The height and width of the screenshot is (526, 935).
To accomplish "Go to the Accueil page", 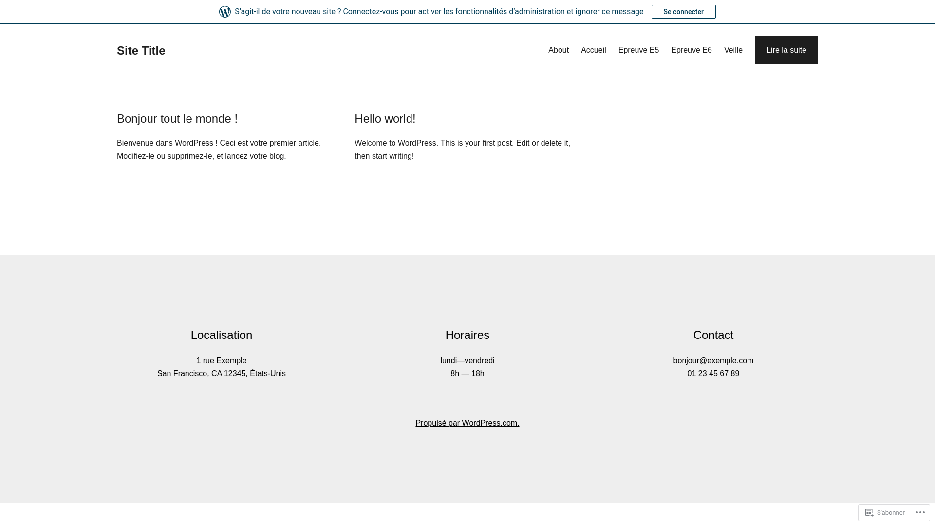I will pyautogui.click(x=593, y=50).
